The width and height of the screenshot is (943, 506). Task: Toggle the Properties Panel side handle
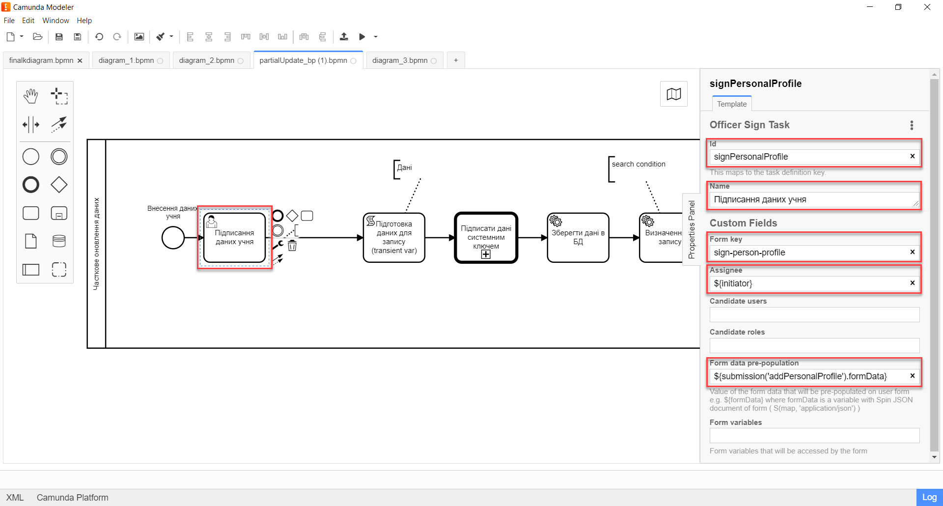point(692,229)
